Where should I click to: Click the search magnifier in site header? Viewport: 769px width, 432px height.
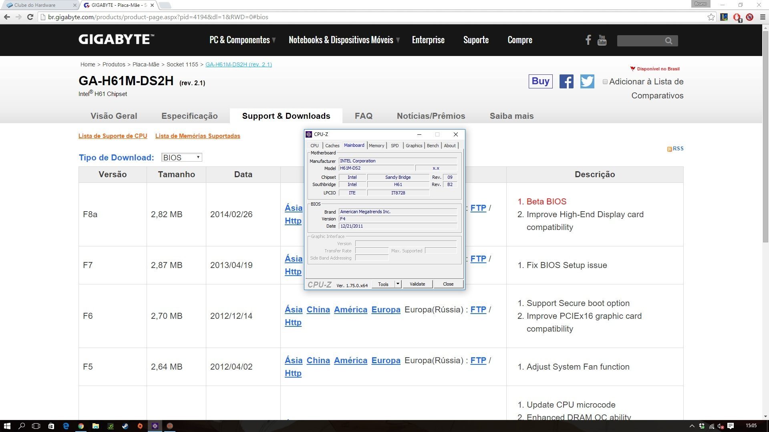(668, 41)
